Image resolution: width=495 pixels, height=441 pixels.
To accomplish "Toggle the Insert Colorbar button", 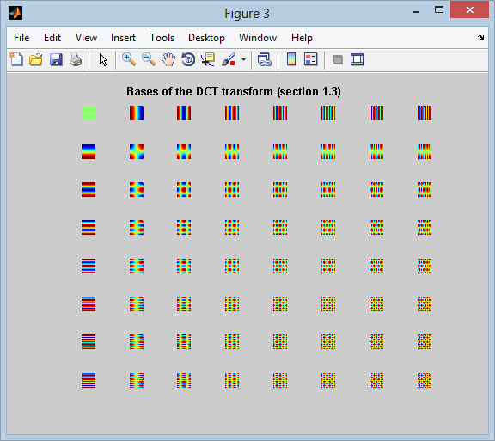I will (x=291, y=59).
